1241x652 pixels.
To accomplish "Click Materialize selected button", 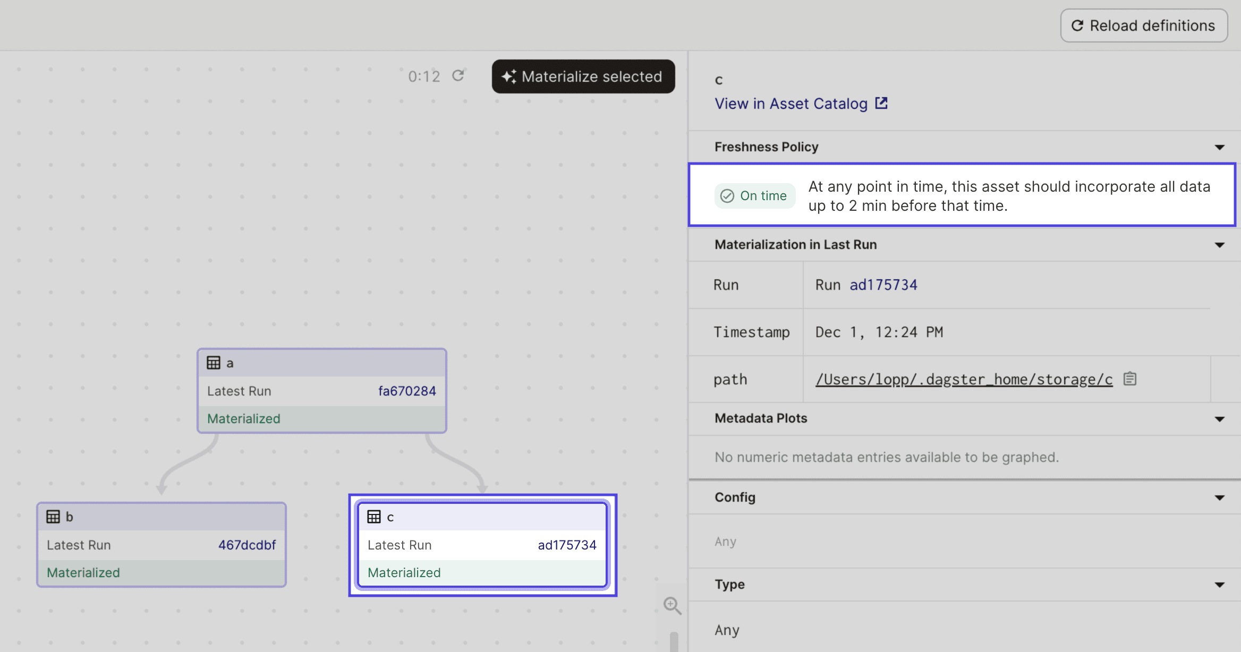I will 583,76.
